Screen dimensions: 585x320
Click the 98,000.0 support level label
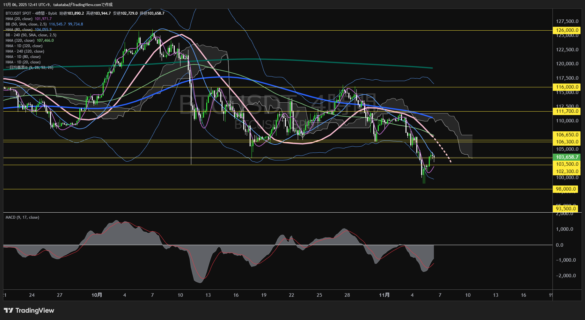pos(566,189)
